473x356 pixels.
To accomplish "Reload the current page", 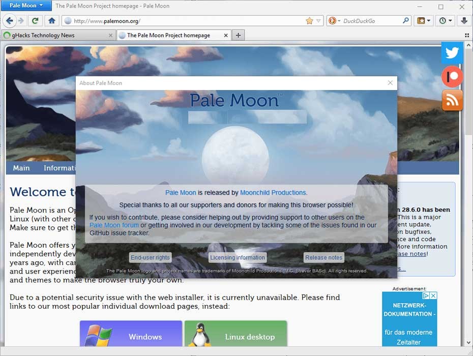I will (35, 21).
